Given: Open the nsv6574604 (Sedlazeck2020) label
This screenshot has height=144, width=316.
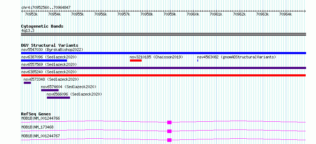Looking at the screenshot, I should (x=69, y=87).
